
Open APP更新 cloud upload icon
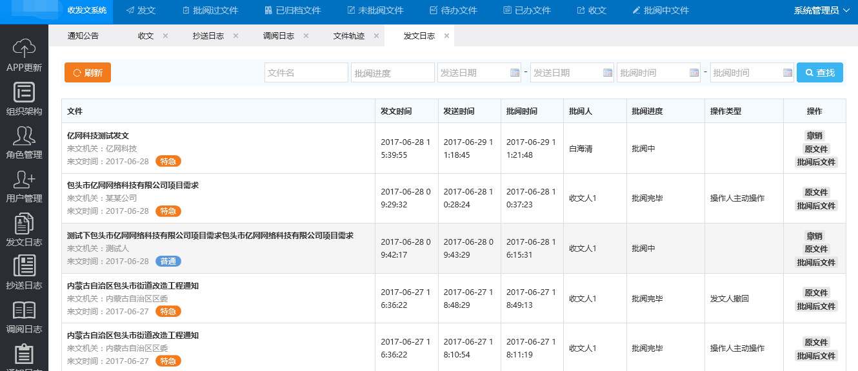point(24,48)
